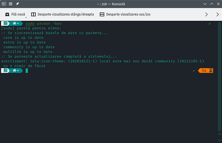Click Desparte vizualizarea stânga/dreapta
This screenshot has width=222, height=143.
[x=62, y=14]
